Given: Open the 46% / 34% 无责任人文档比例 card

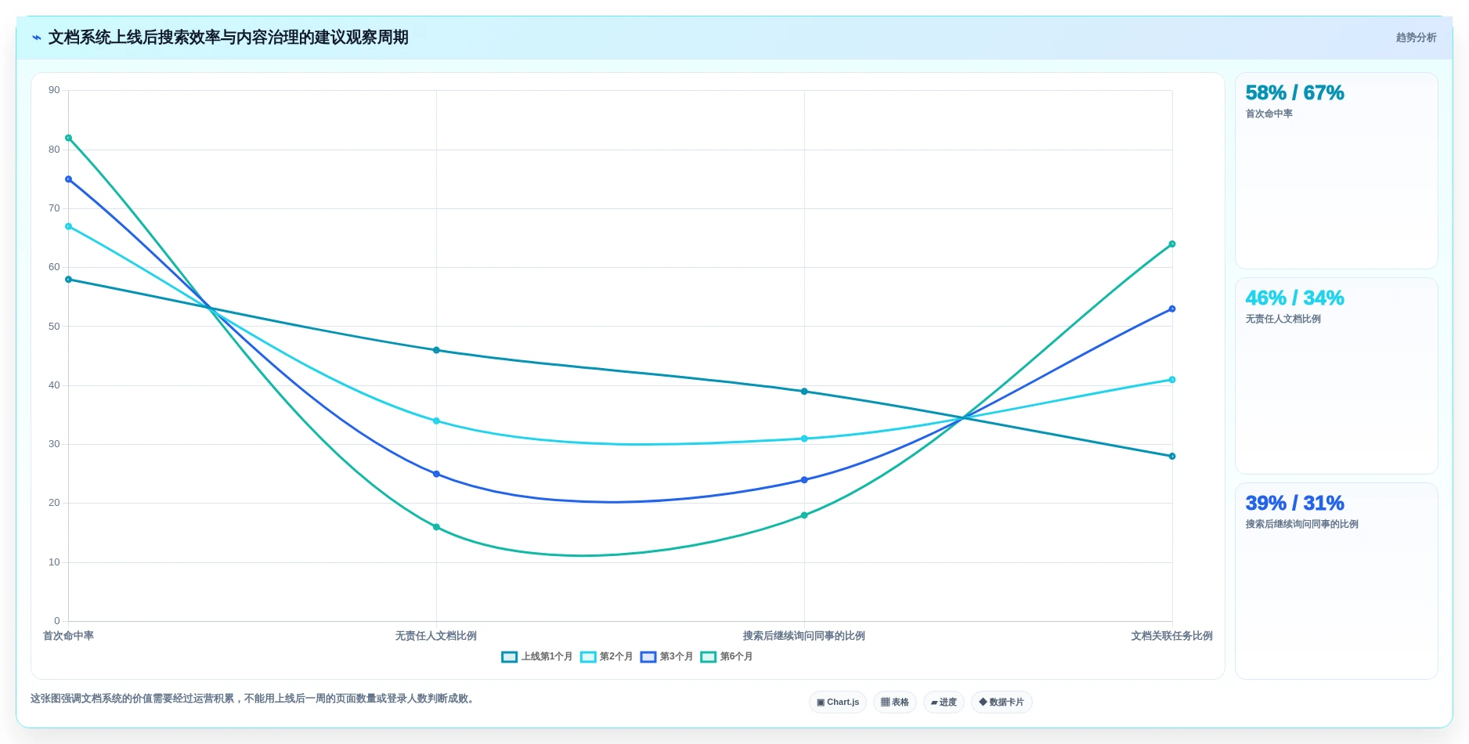Looking at the screenshot, I should (x=1336, y=376).
